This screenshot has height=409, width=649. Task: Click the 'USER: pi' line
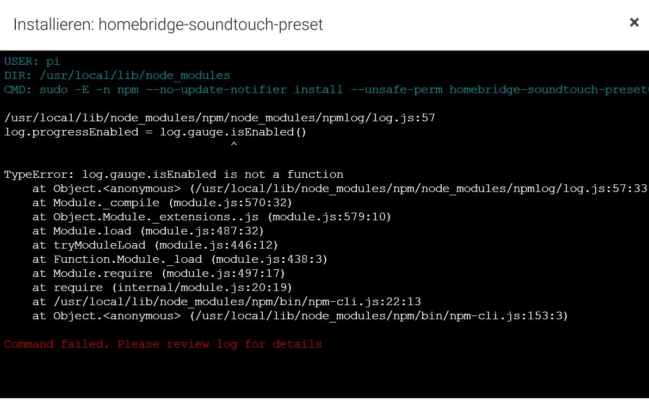(32, 61)
